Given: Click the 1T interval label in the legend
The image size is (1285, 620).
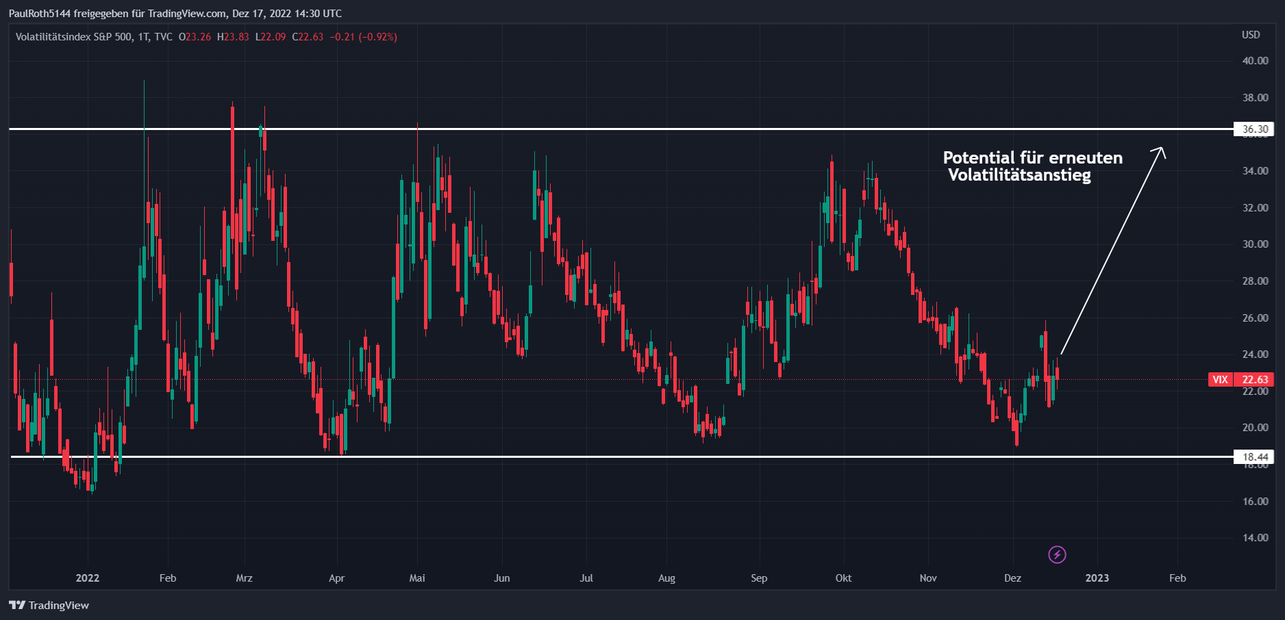Looking at the screenshot, I should coord(143,37).
